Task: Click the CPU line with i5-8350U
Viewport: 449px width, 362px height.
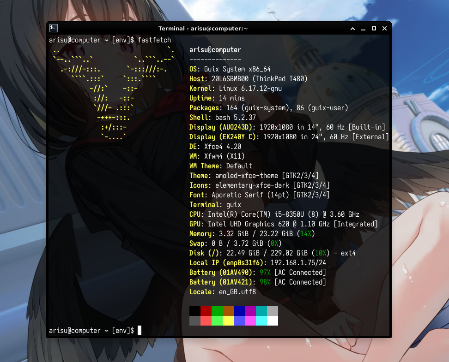Action: pyautogui.click(x=274, y=214)
